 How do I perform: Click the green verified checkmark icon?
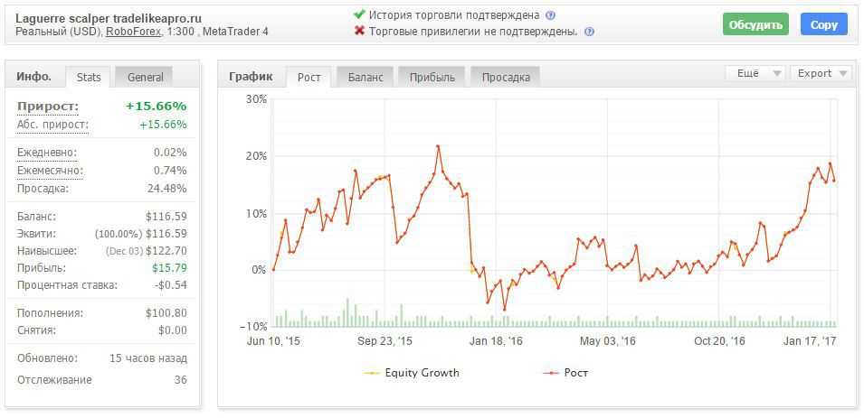(359, 15)
